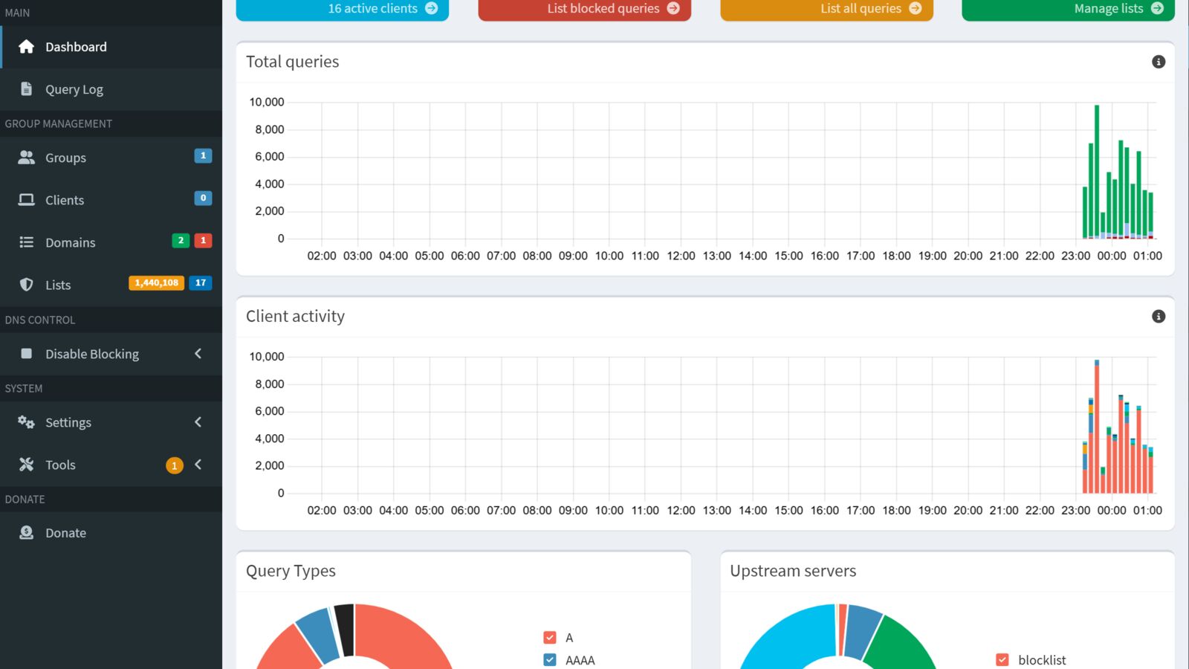Open the Donate link
This screenshot has width=1189, height=669.
111,533
